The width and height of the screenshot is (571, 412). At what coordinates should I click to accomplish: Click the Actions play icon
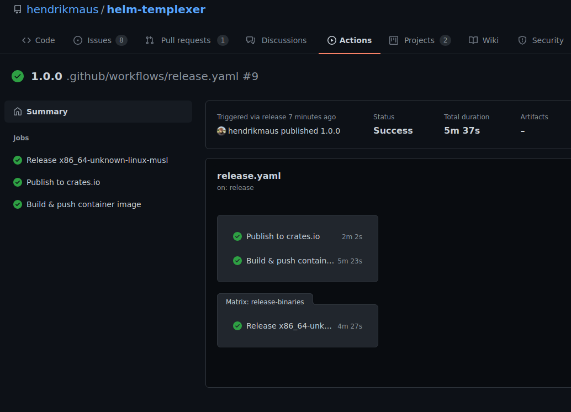331,40
